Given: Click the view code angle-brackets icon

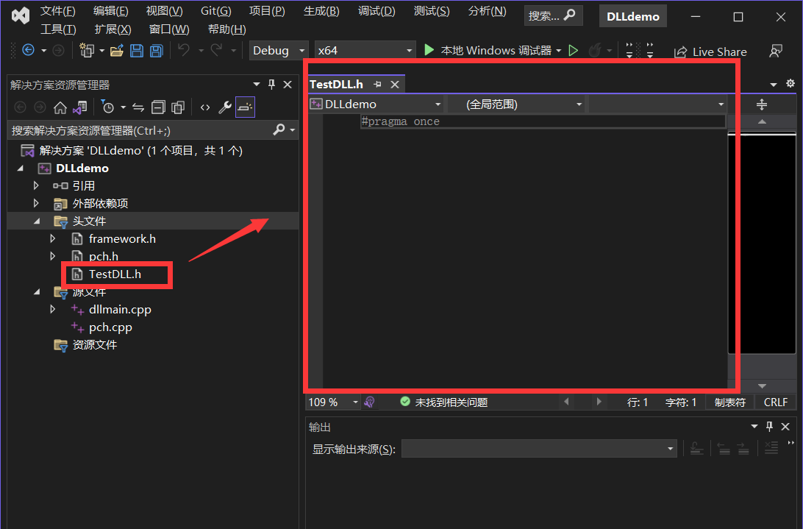Looking at the screenshot, I should (x=205, y=107).
